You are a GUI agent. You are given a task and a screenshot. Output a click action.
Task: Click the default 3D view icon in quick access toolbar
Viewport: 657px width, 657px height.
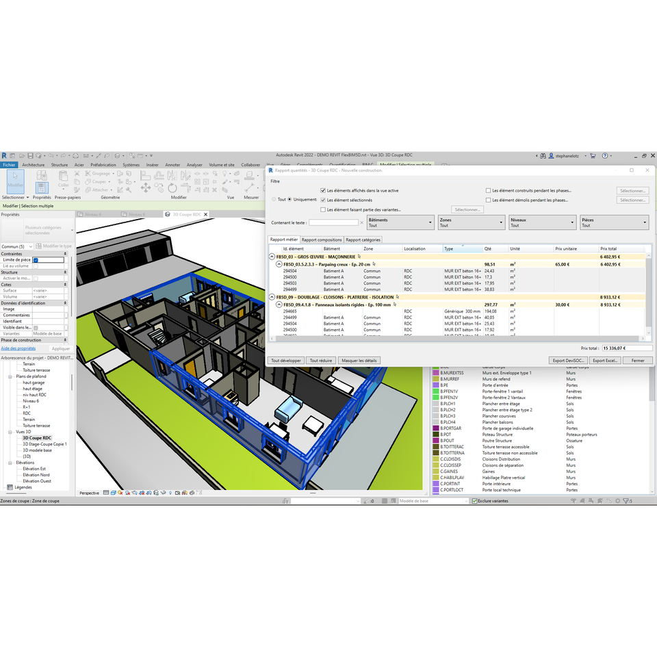[x=117, y=156]
